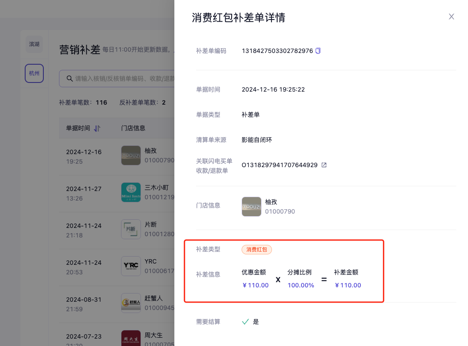The height and width of the screenshot is (346, 468).
Task: Select the 杭州 tab
Action: coord(34,73)
